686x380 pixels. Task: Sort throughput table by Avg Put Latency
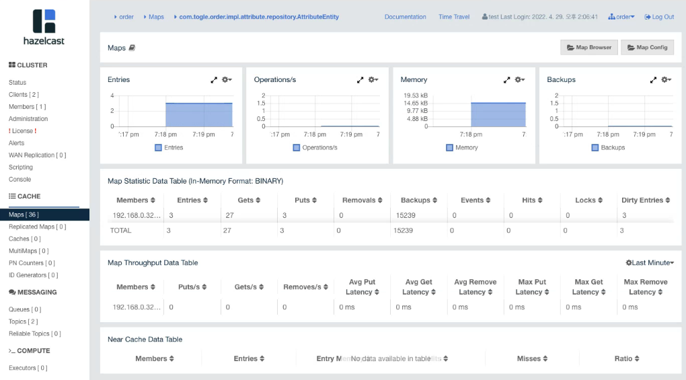pyautogui.click(x=363, y=287)
